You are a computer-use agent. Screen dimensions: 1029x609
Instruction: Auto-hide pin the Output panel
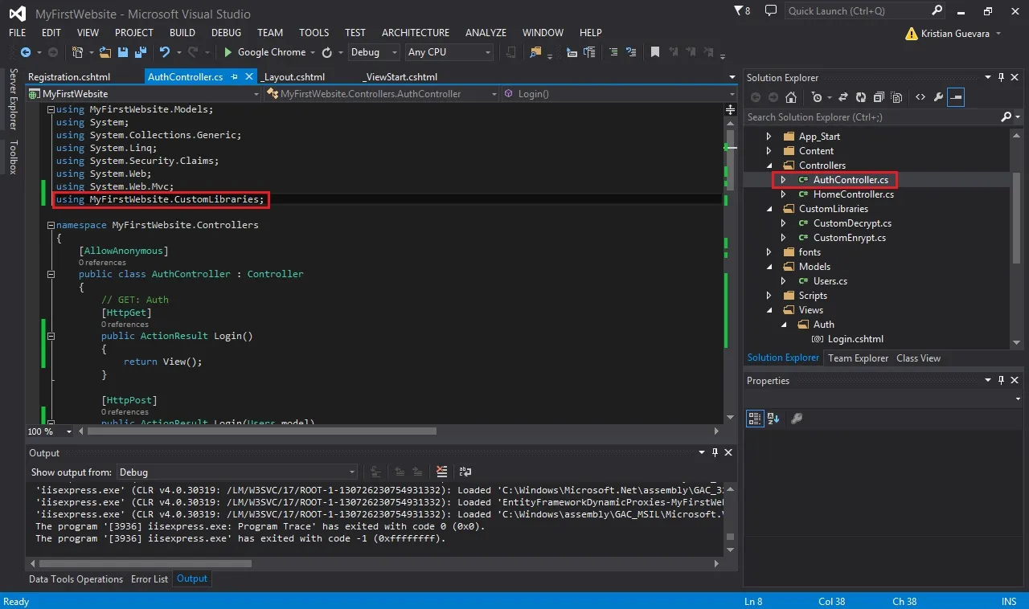point(715,453)
